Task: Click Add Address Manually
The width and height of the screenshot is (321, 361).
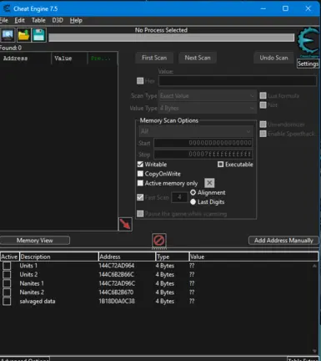Action: click(283, 241)
